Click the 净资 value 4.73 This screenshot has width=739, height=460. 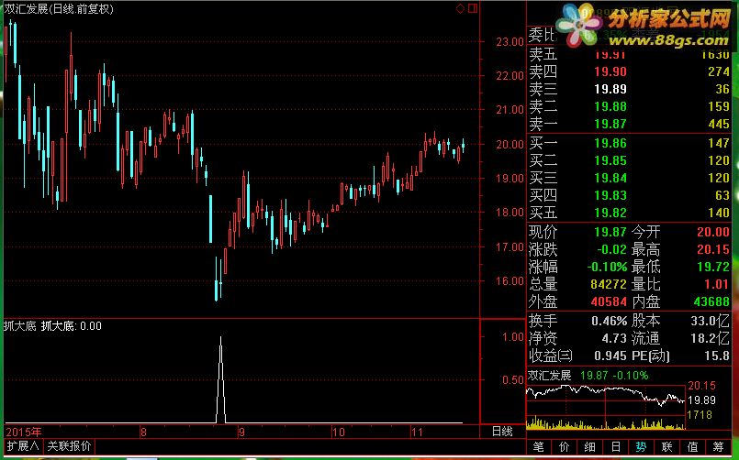tap(614, 338)
